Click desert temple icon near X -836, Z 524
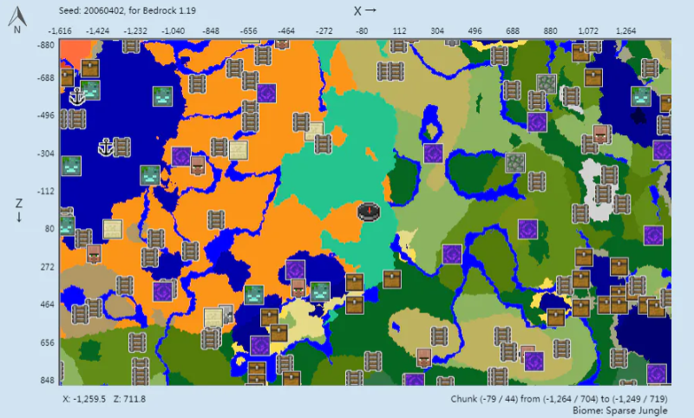 (x=213, y=318)
